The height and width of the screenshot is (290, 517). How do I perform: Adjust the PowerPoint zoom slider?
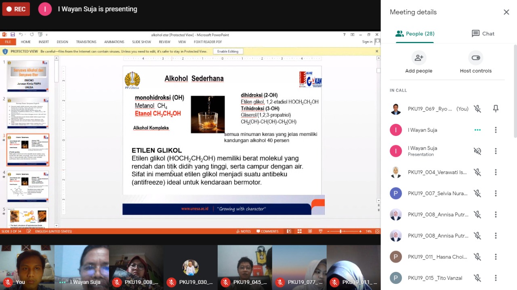[x=340, y=232]
